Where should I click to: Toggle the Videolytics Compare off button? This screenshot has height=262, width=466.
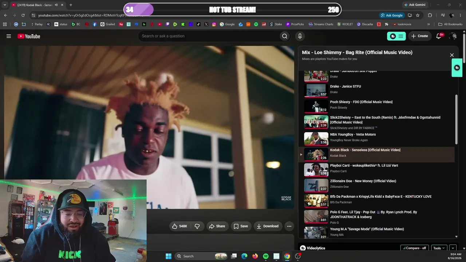point(415,248)
